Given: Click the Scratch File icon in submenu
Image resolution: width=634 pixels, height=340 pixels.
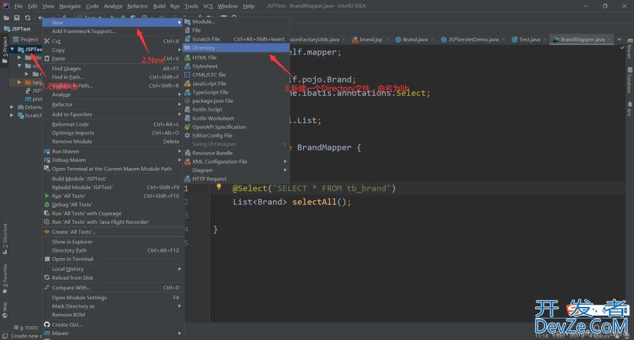Looking at the screenshot, I should coord(187,39).
